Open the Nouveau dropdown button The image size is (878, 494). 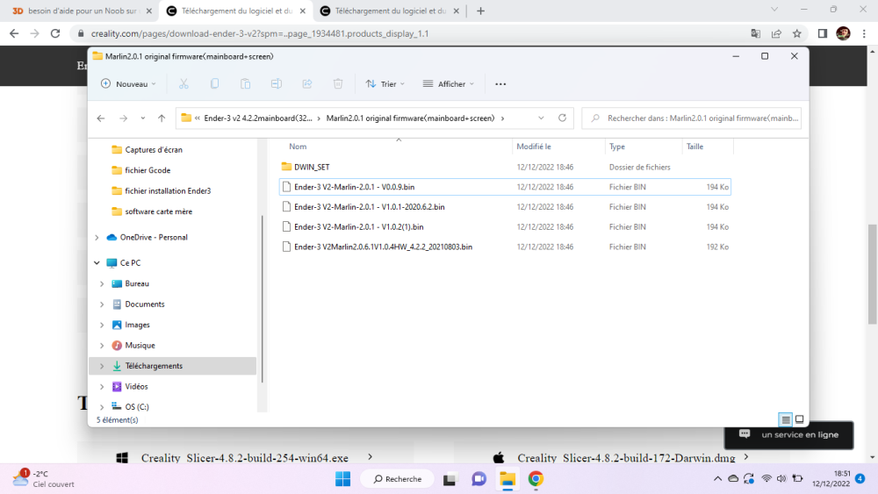pyautogui.click(x=129, y=84)
